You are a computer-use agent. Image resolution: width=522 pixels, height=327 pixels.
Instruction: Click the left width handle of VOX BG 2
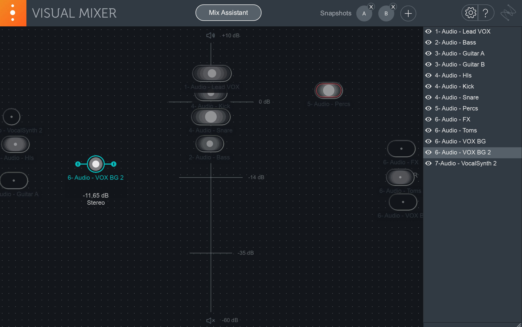78,164
